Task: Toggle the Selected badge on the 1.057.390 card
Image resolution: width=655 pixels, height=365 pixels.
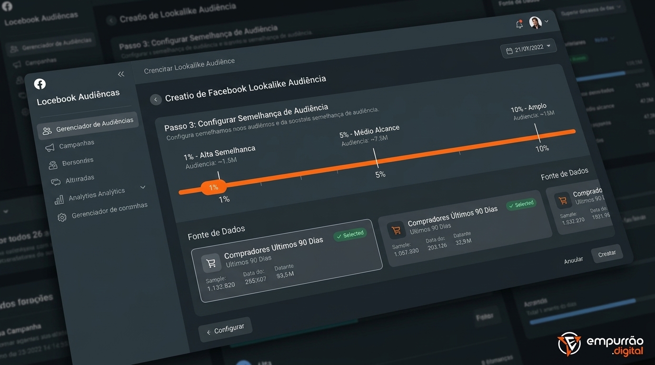Action: click(521, 204)
